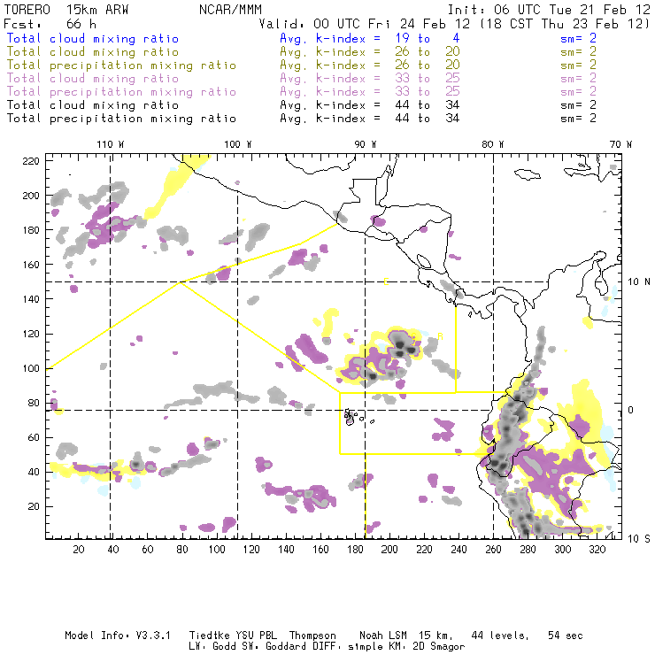
Task: Click the '70 W' longitude label
Action: 620,144
